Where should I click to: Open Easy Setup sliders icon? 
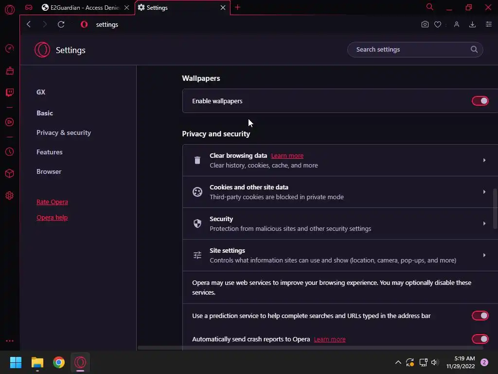(489, 24)
